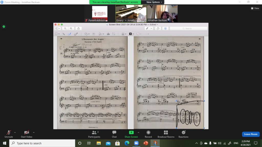
Task: Select the Parent Advisor video thumbnail
Action: [100, 14]
